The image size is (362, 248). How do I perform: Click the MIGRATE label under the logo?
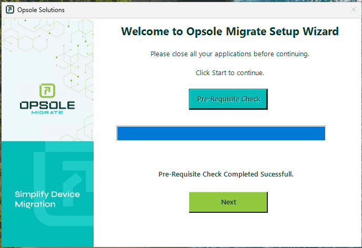(47, 113)
